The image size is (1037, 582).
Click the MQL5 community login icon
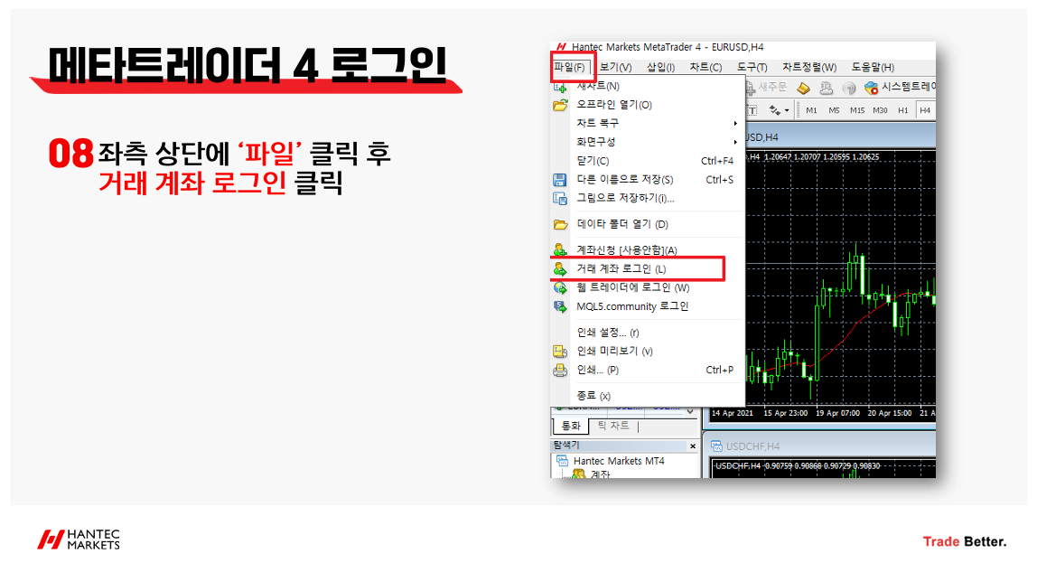(x=559, y=306)
